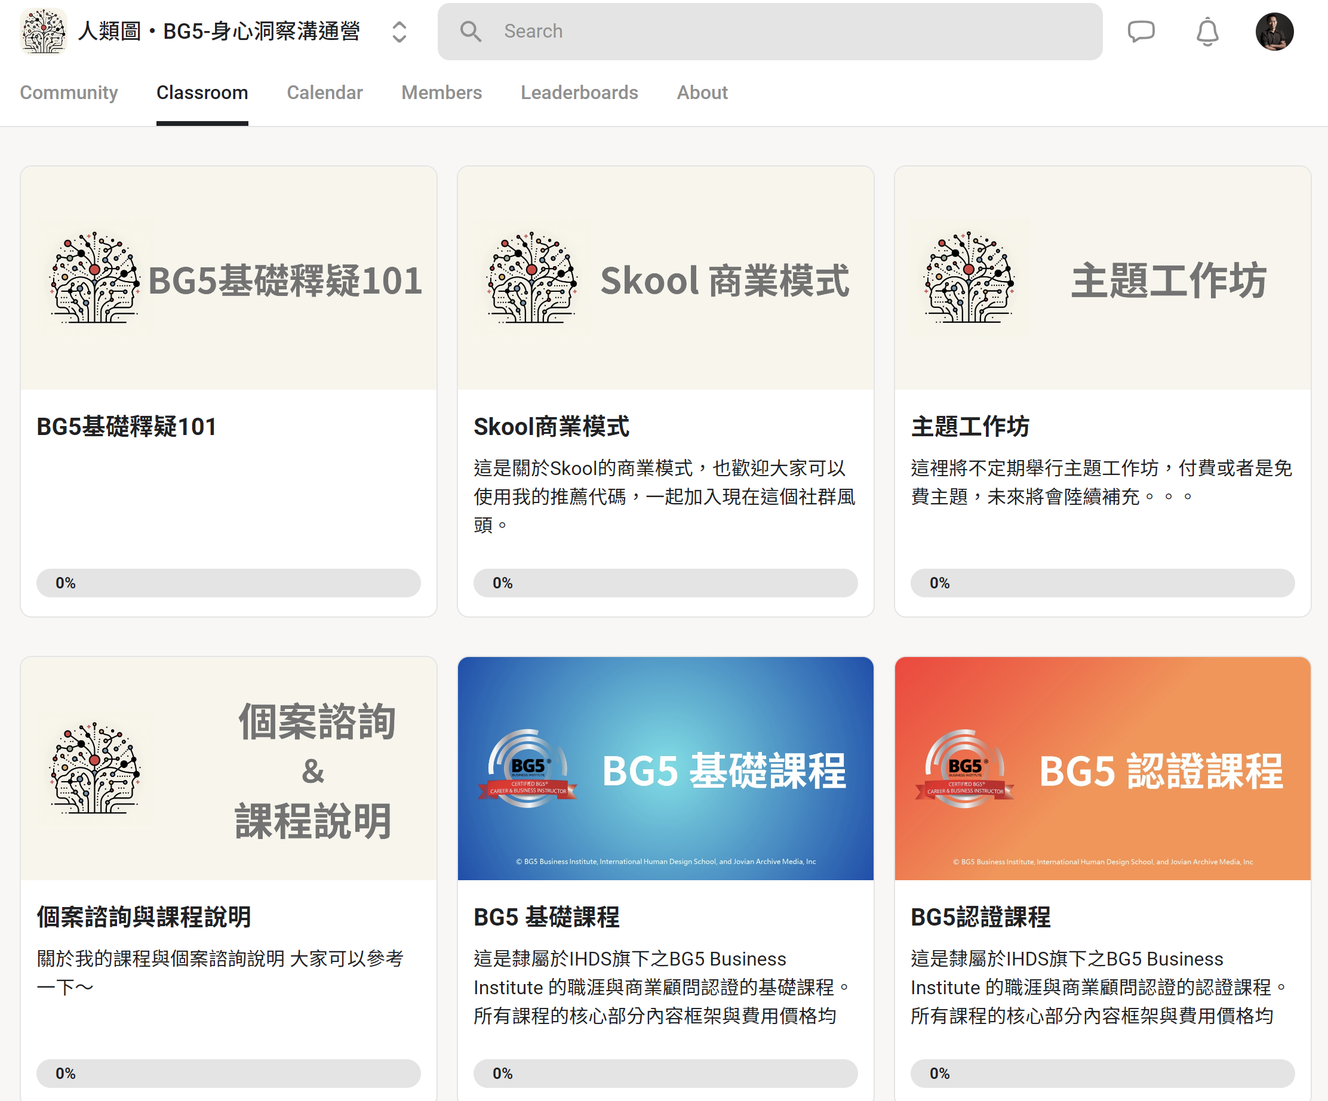Open the Skool 商業模式 course thumbnail
This screenshot has width=1328, height=1101.
[665, 278]
